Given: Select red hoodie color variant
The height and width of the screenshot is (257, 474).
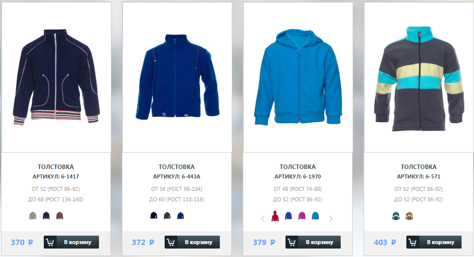Looking at the screenshot, I should pyautogui.click(x=275, y=216).
